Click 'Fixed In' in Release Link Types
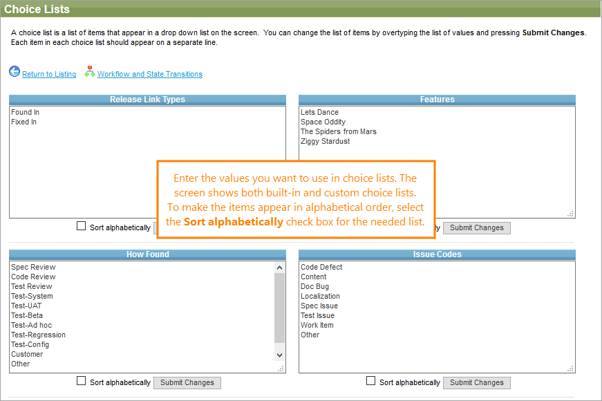 (x=23, y=122)
